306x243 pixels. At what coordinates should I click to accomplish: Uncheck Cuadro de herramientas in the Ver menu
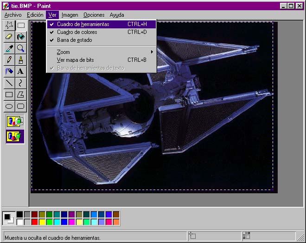click(x=102, y=24)
